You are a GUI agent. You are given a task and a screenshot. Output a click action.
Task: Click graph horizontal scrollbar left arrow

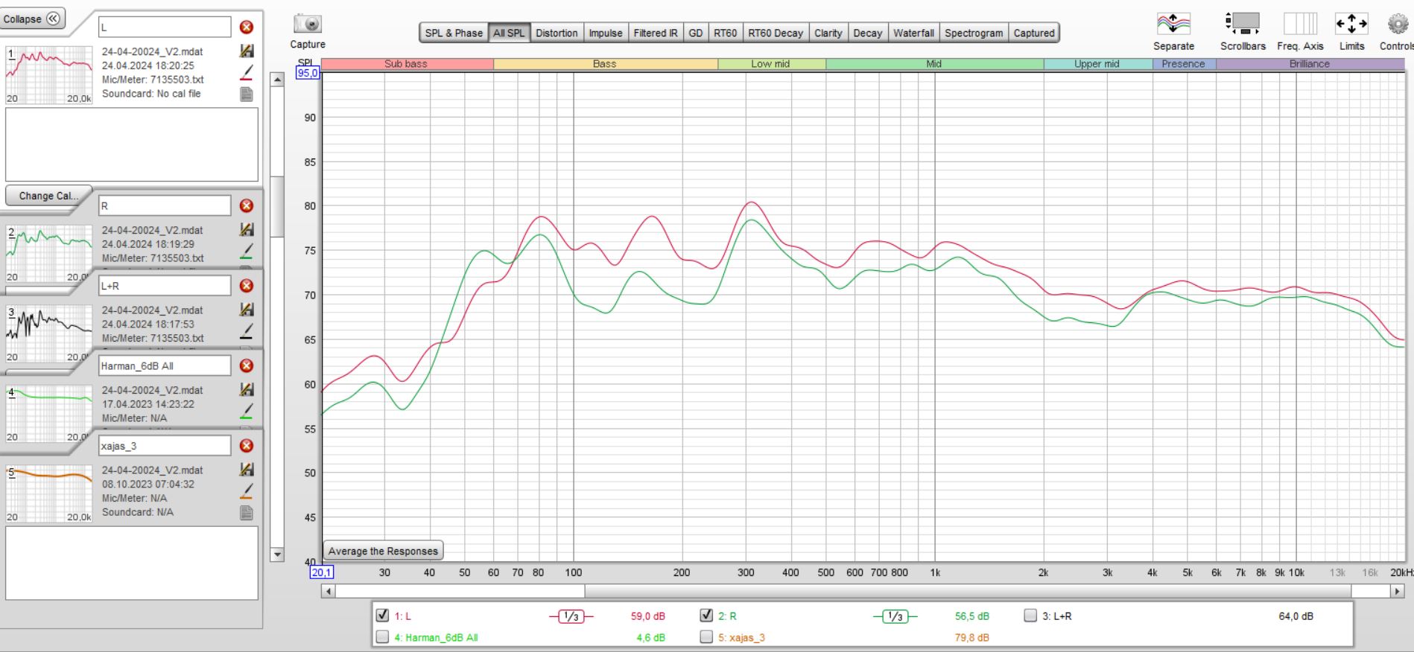click(328, 591)
